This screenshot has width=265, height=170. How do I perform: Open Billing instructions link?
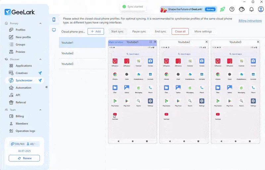[x=250, y=21]
